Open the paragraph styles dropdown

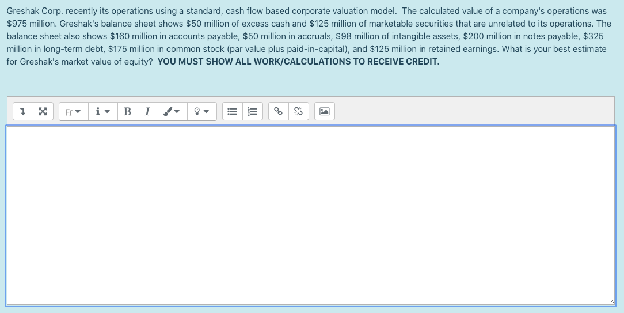pyautogui.click(x=102, y=112)
